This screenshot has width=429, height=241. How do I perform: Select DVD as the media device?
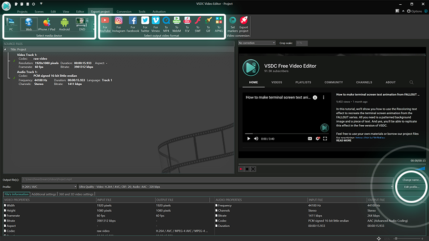[x=82, y=24]
